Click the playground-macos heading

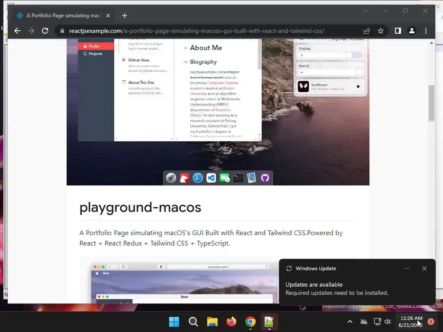140,207
